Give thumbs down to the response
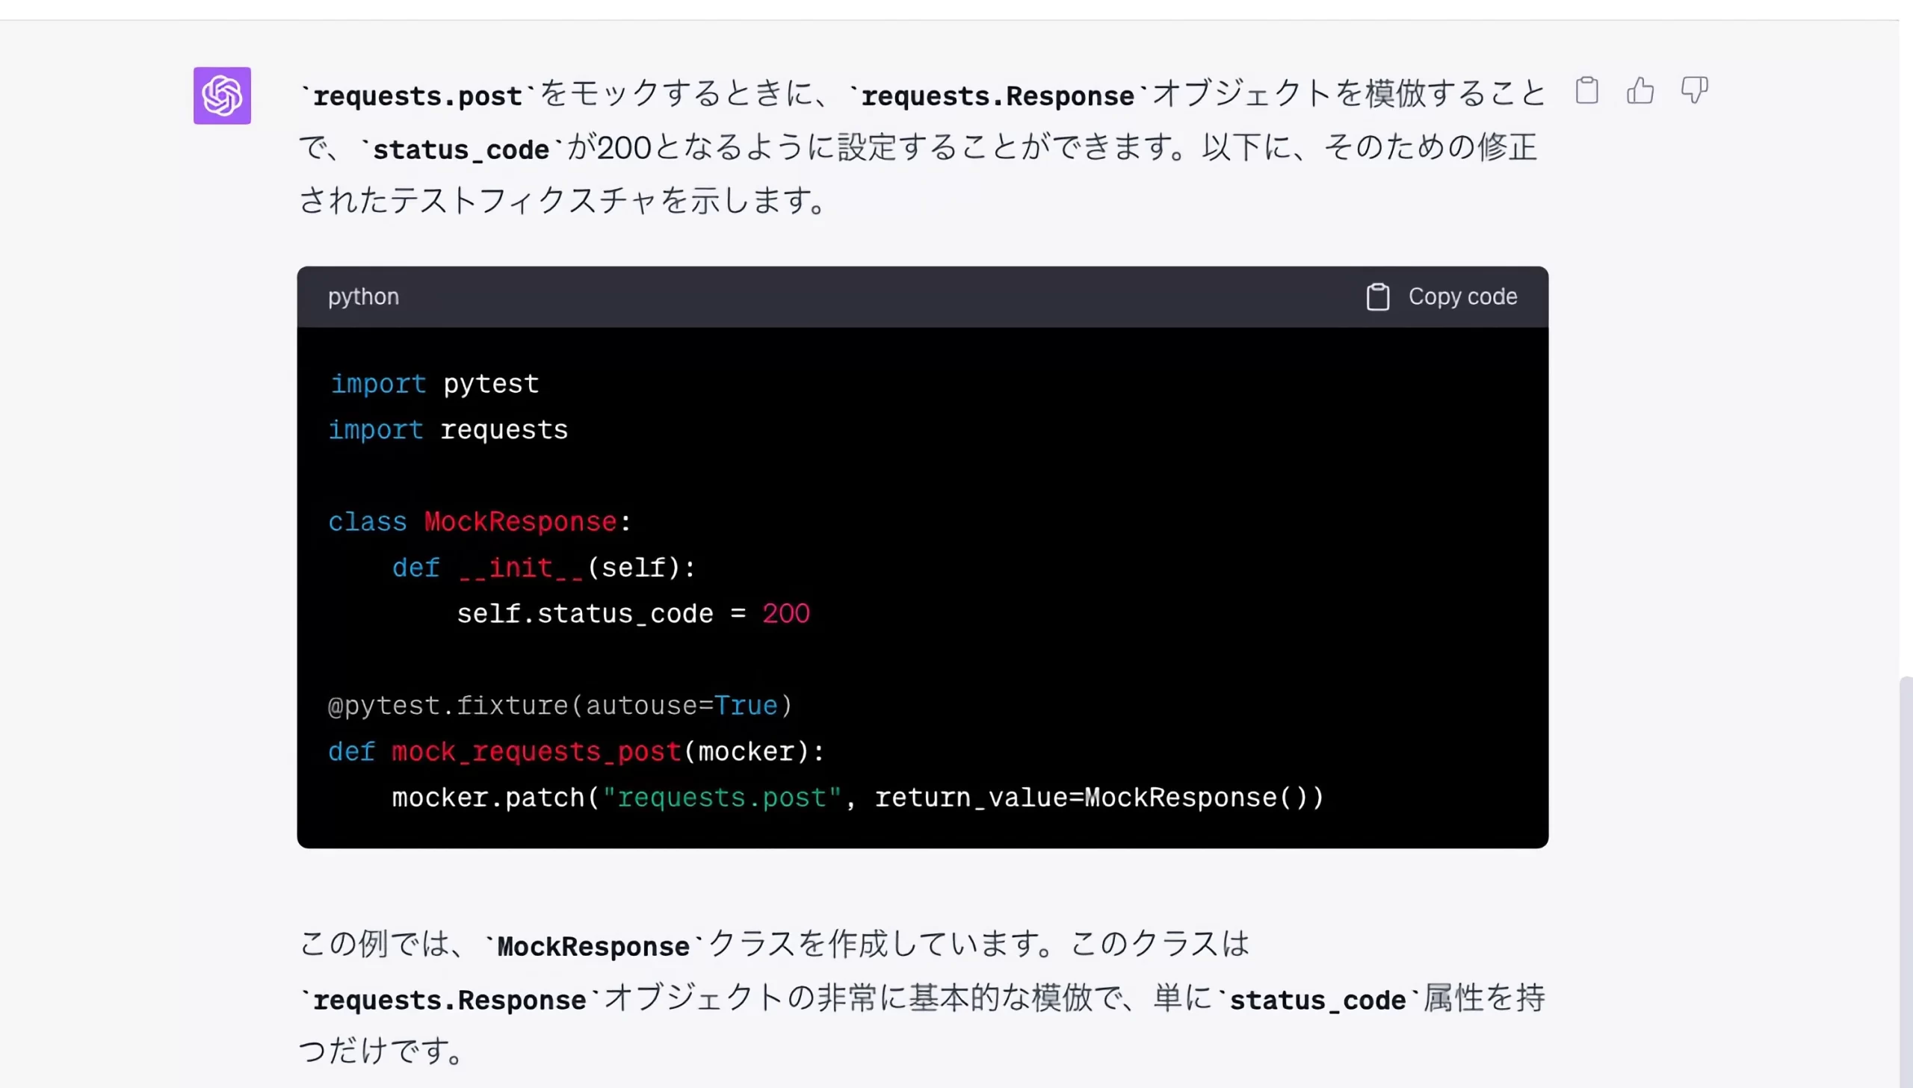1913x1088 pixels. pos(1694,90)
